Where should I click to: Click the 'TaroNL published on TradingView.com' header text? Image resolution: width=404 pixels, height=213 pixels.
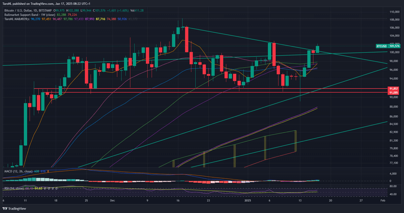pos(28,4)
